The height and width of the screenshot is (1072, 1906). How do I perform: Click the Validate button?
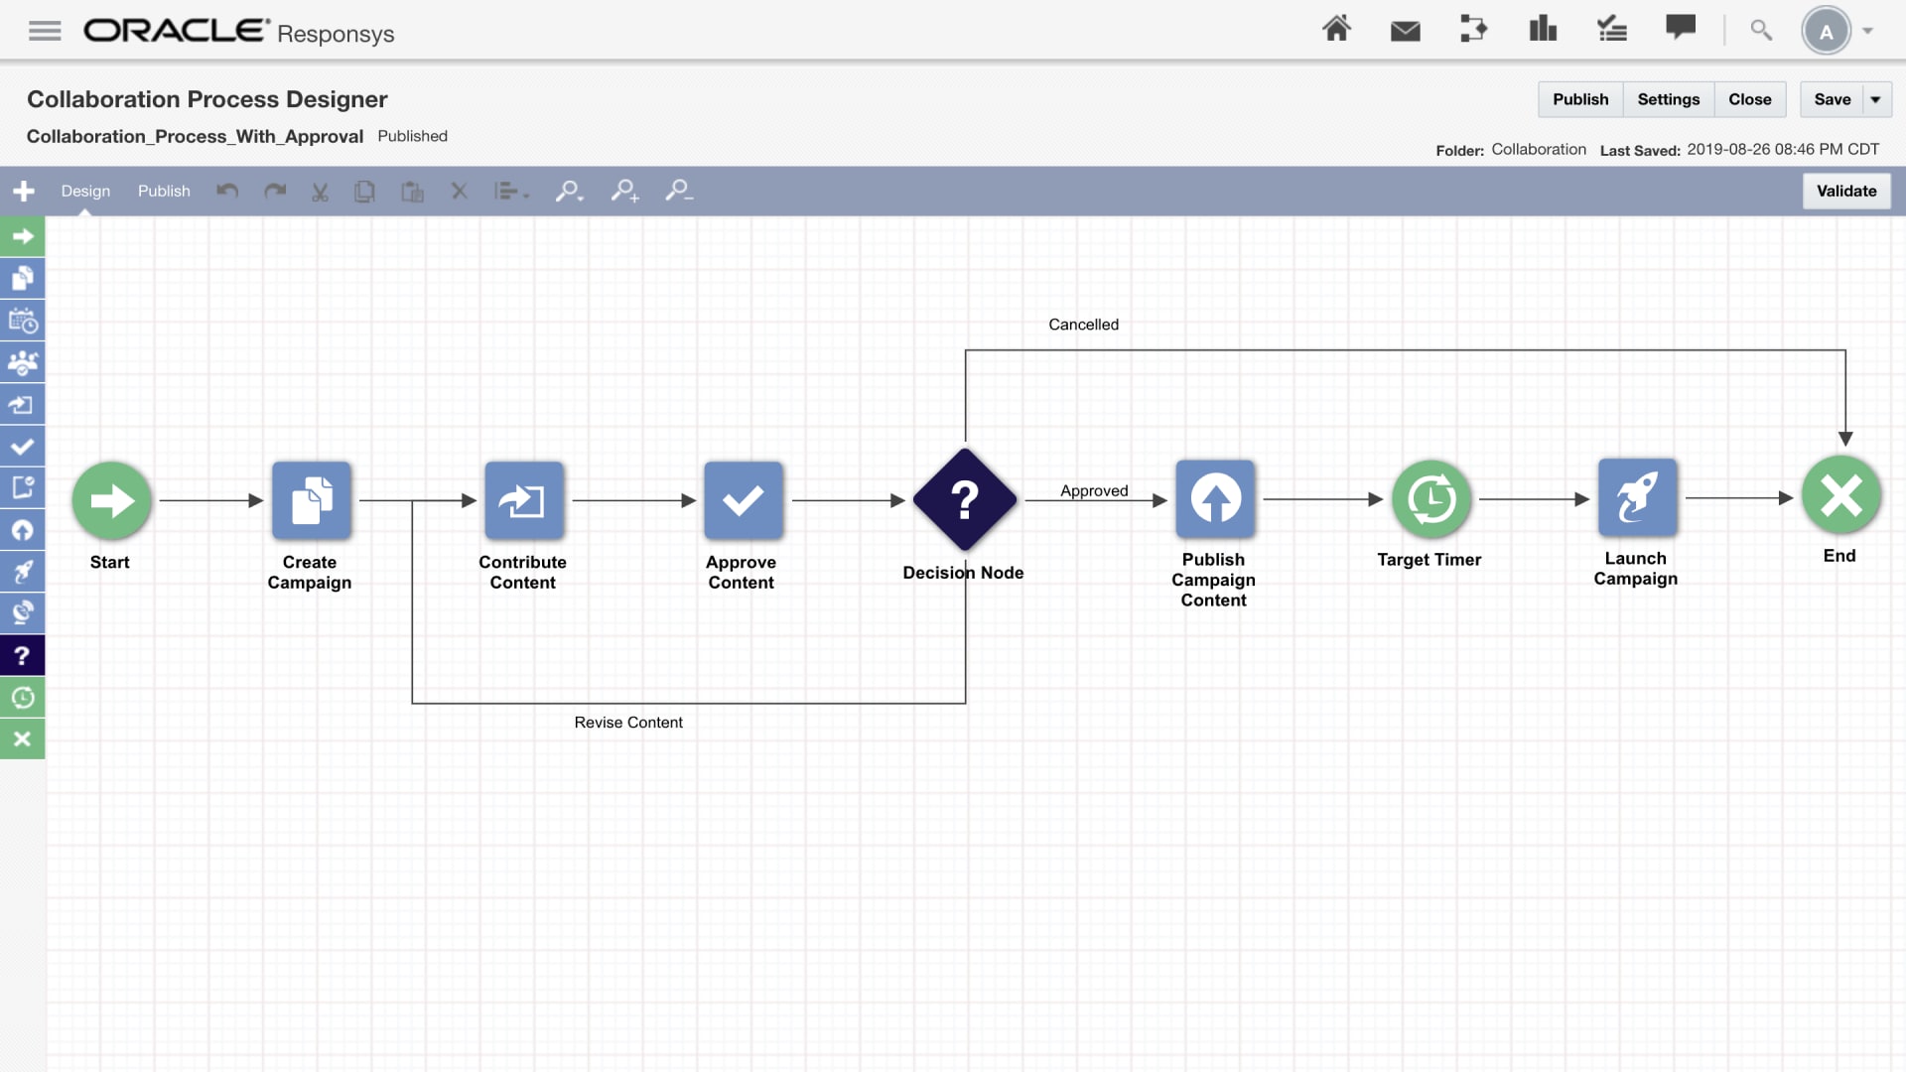tap(1845, 192)
